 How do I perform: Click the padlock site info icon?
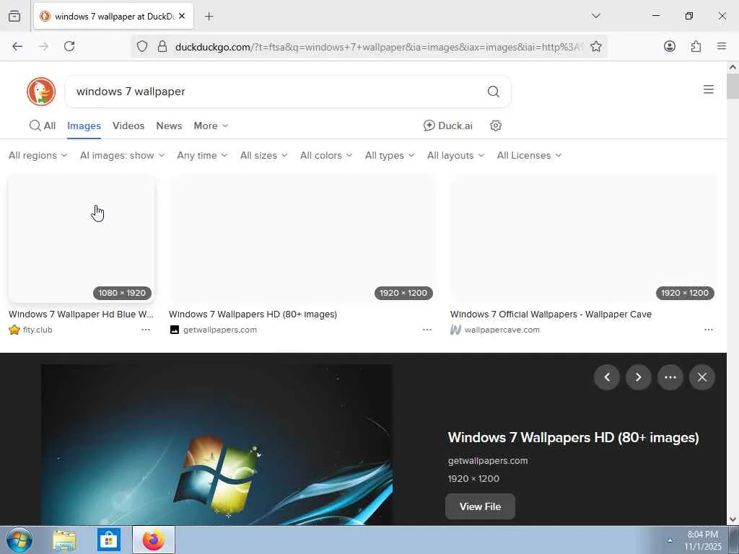(x=162, y=46)
